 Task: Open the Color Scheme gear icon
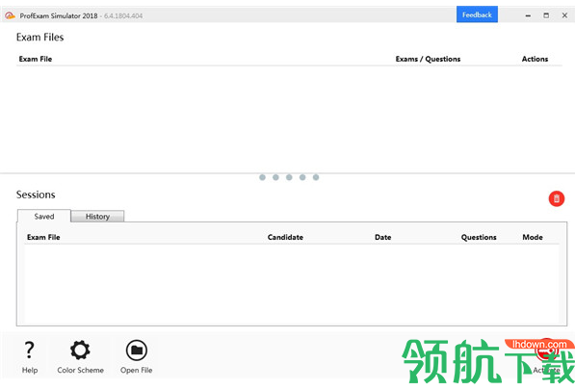pyautogui.click(x=80, y=351)
